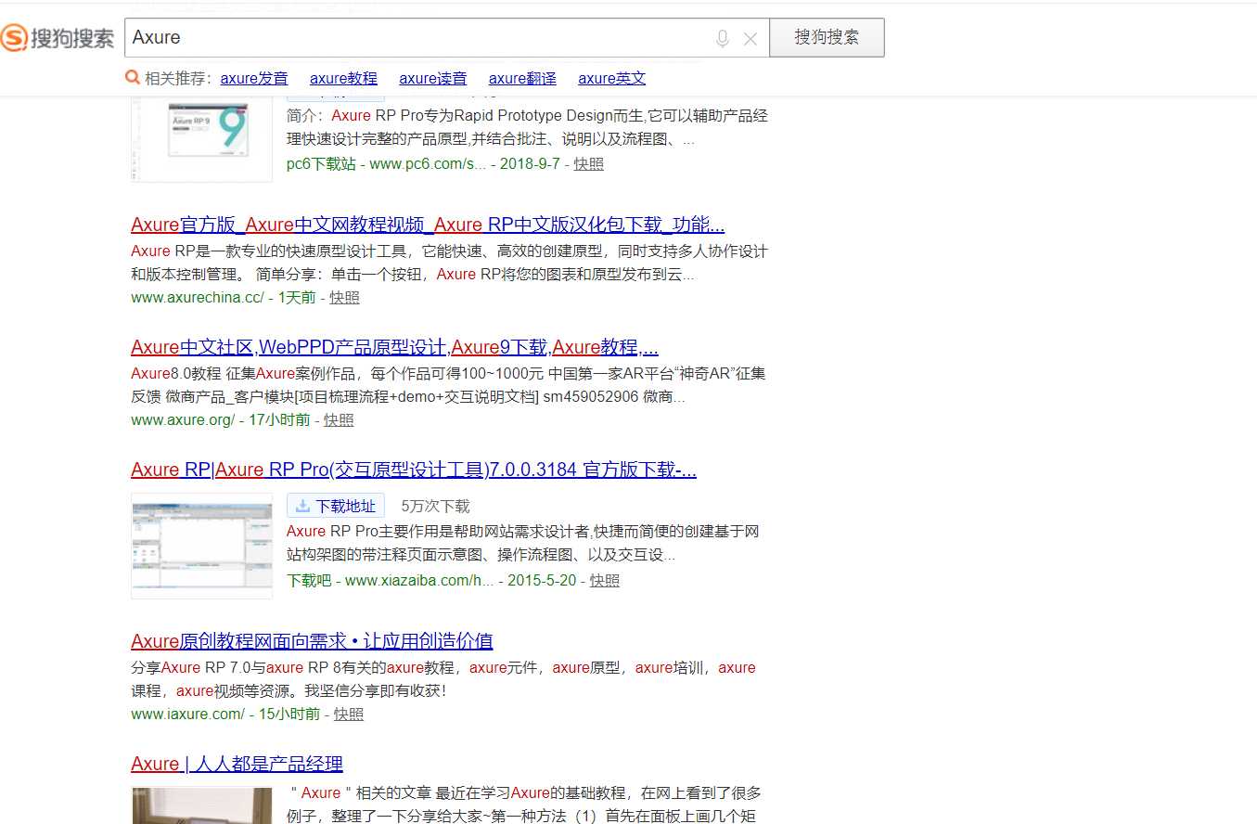Open 人人都是产品经理 result thumbnail image

click(x=201, y=805)
